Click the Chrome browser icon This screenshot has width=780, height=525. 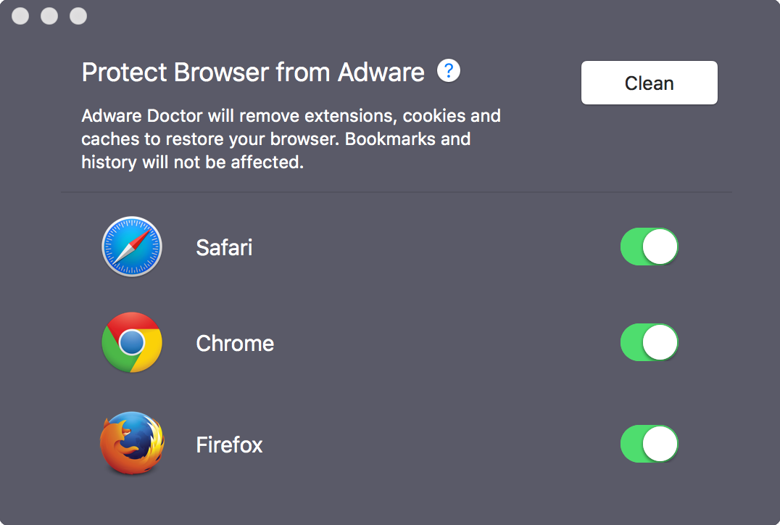pos(131,342)
